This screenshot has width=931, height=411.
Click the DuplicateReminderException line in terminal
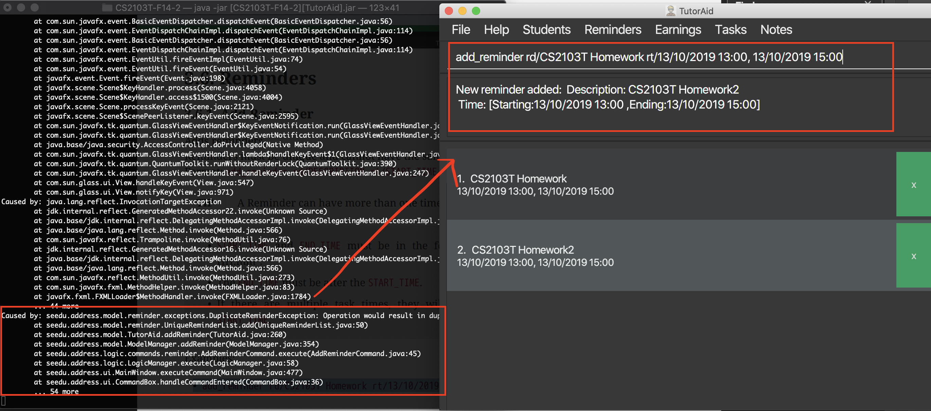(220, 315)
